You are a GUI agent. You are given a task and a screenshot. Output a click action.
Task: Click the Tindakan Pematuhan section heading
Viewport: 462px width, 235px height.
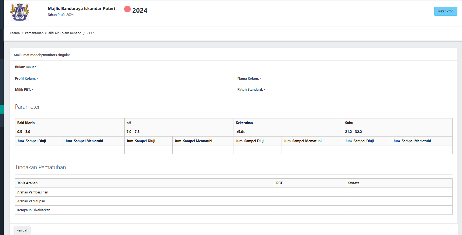pyautogui.click(x=40, y=167)
